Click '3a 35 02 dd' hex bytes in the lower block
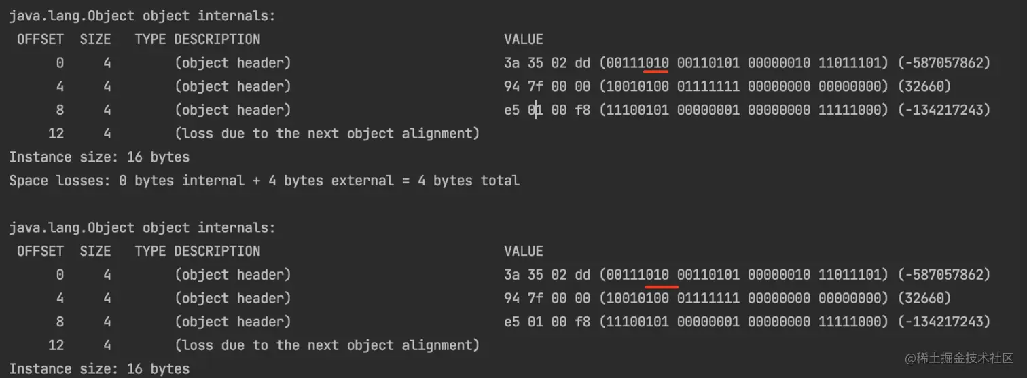 [x=547, y=275]
